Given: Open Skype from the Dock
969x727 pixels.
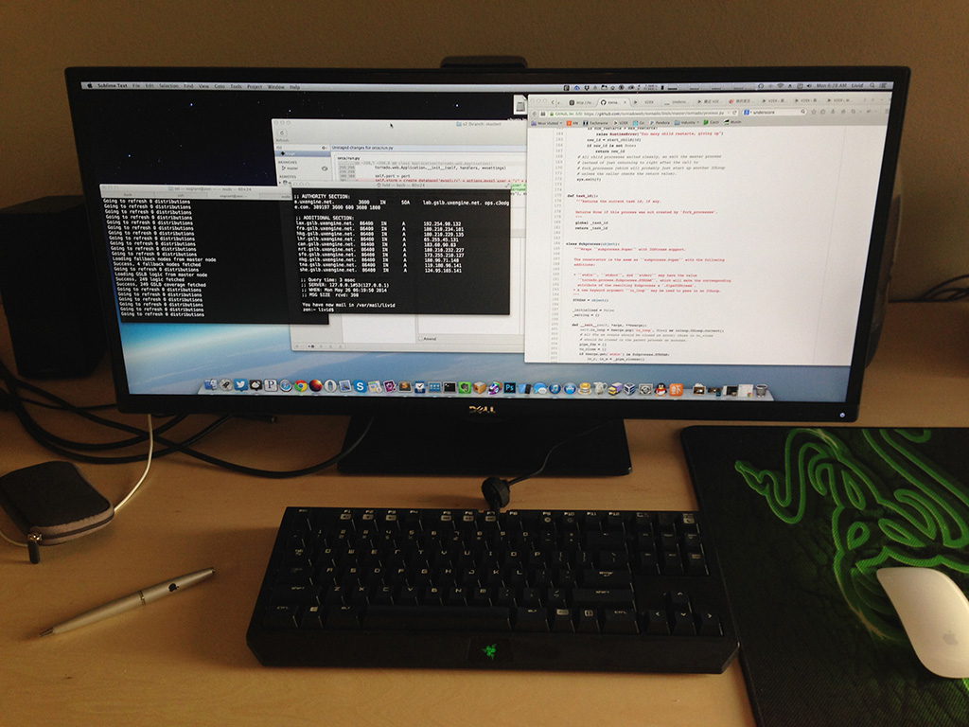Looking at the screenshot, I should [360, 386].
